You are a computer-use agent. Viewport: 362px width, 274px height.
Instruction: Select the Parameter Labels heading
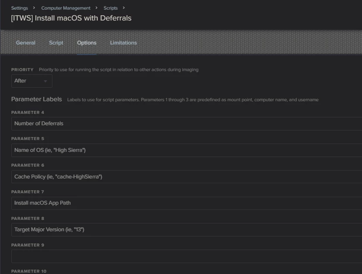tap(37, 99)
